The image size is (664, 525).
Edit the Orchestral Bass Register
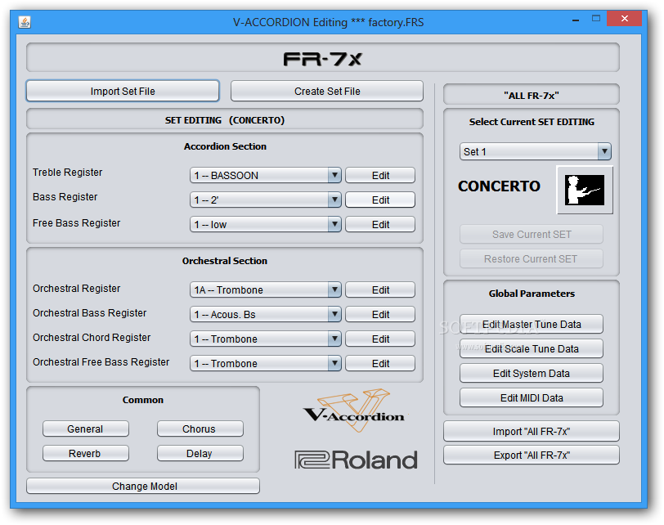click(x=380, y=315)
